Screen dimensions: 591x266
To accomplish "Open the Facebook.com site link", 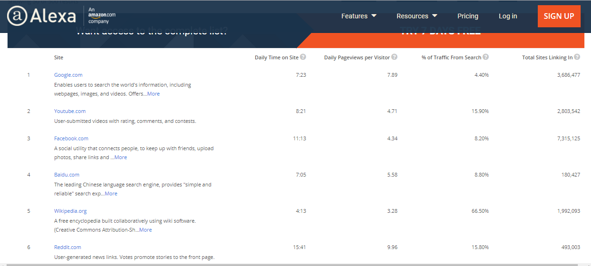I will pyautogui.click(x=71, y=138).
